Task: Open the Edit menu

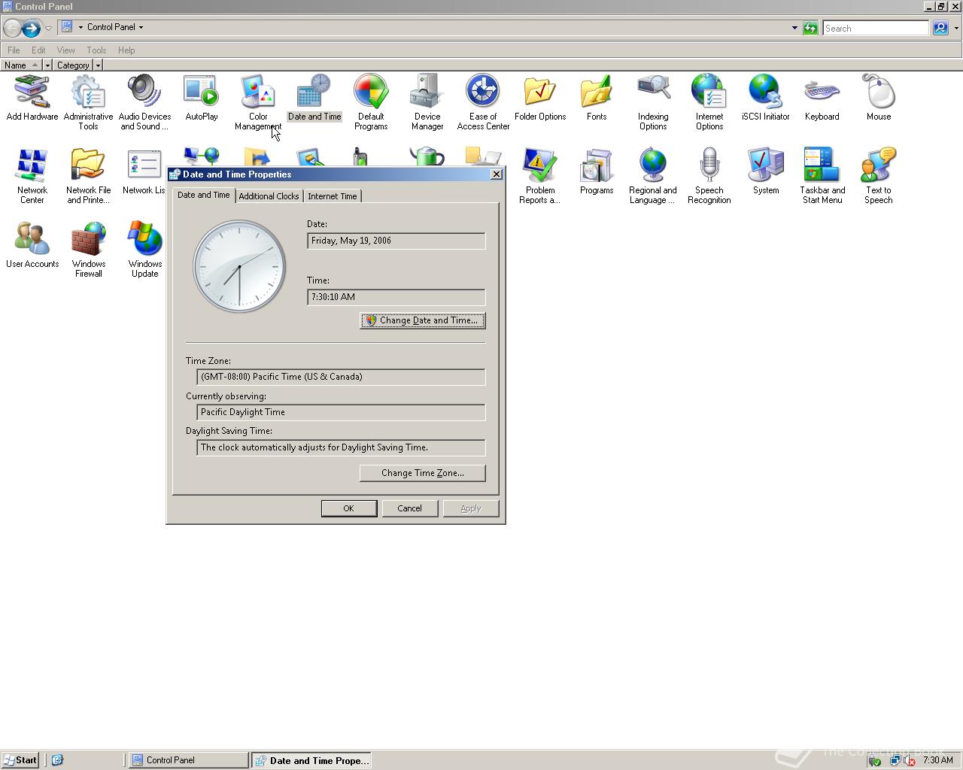Action: point(38,50)
